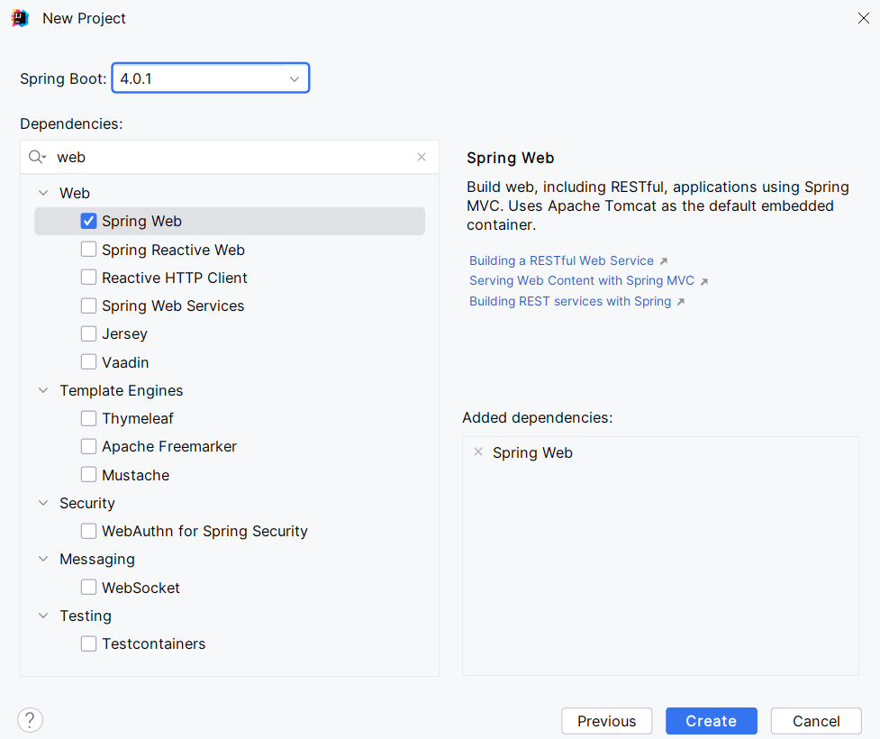Close the New Project window

coord(863,18)
